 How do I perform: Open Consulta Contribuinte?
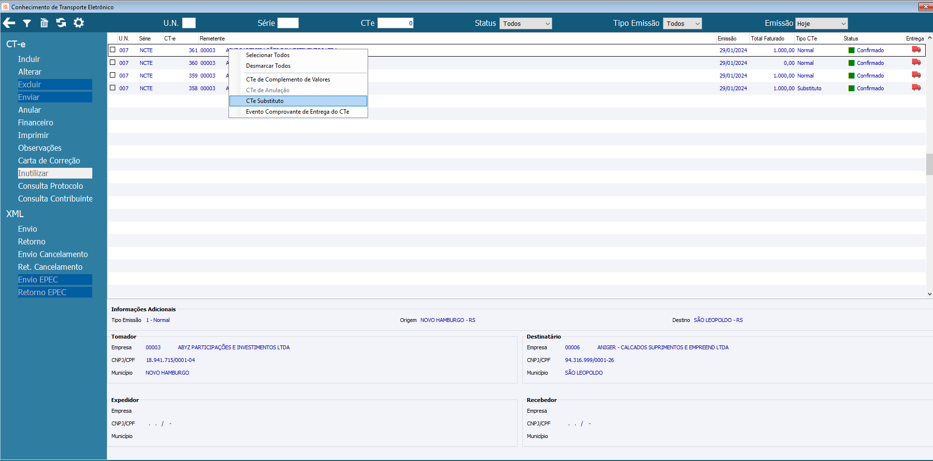pos(55,199)
